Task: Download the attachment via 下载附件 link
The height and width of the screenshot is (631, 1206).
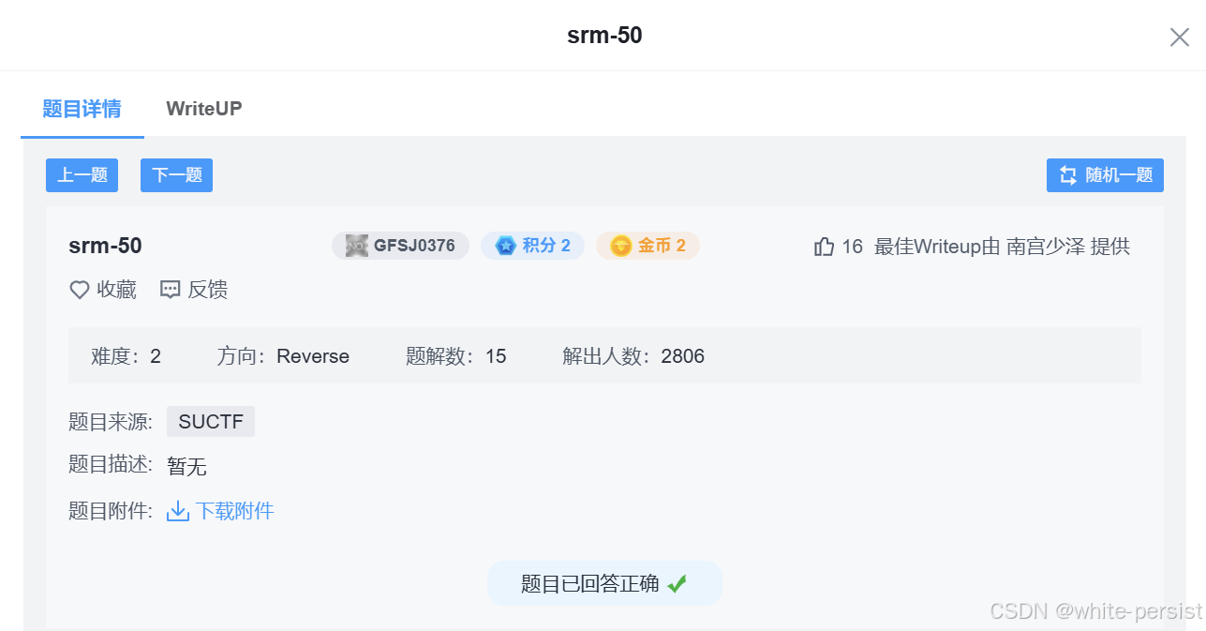Action: click(x=232, y=510)
